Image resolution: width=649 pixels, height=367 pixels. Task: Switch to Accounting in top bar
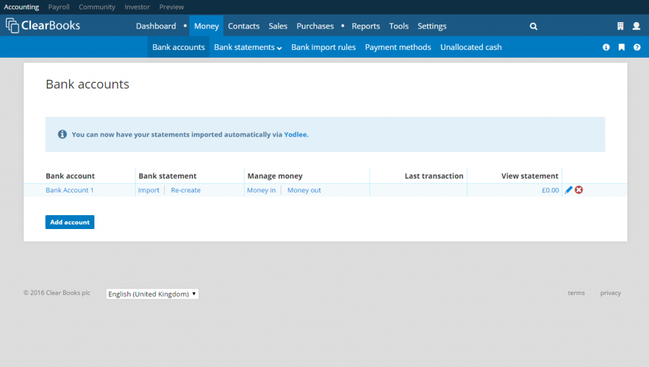coord(22,7)
